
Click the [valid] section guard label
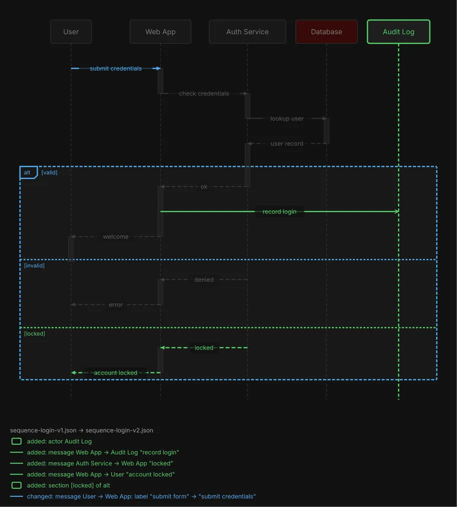click(x=49, y=172)
